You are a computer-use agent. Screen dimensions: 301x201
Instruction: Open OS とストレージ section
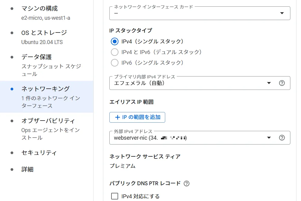(47, 37)
